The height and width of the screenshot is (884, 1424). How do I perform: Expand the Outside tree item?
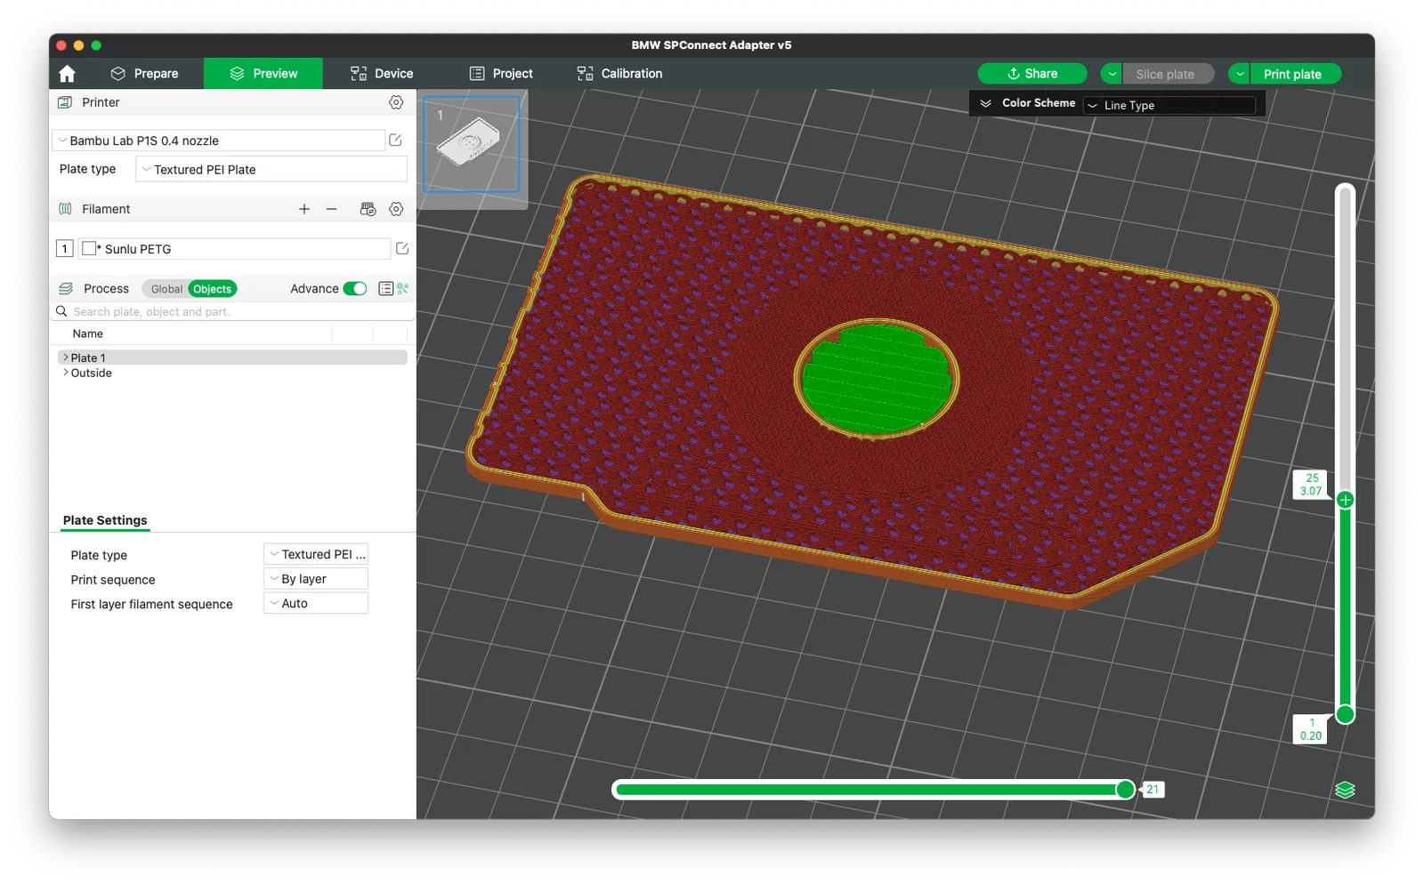(66, 373)
